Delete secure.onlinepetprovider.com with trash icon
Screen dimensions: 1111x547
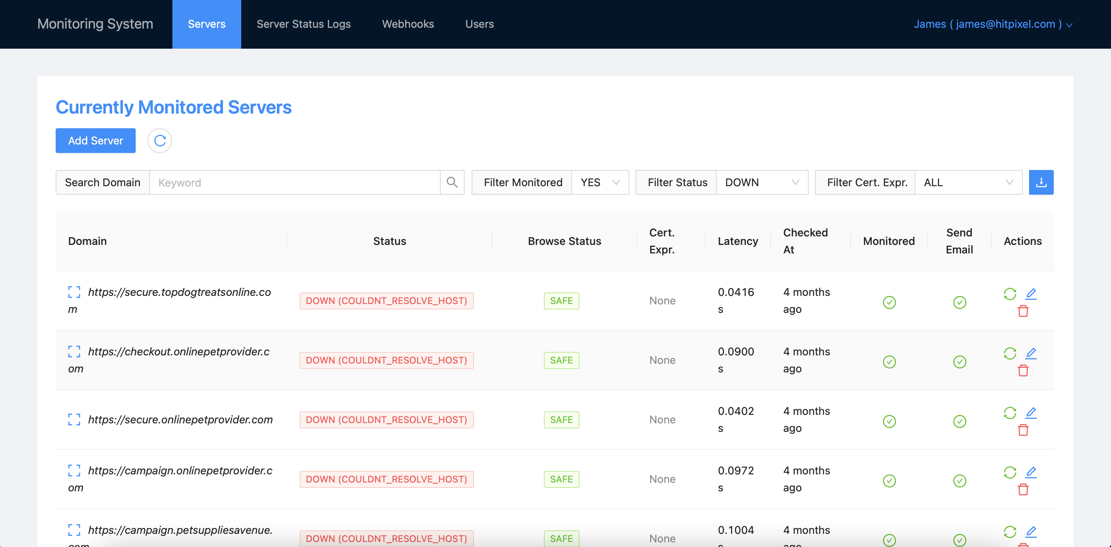pos(1023,430)
